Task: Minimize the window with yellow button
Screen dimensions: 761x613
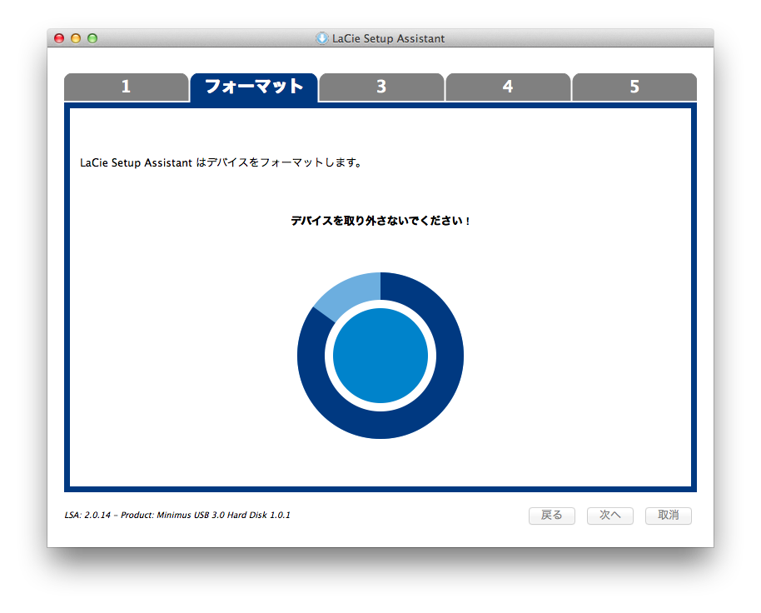Action: [76, 38]
